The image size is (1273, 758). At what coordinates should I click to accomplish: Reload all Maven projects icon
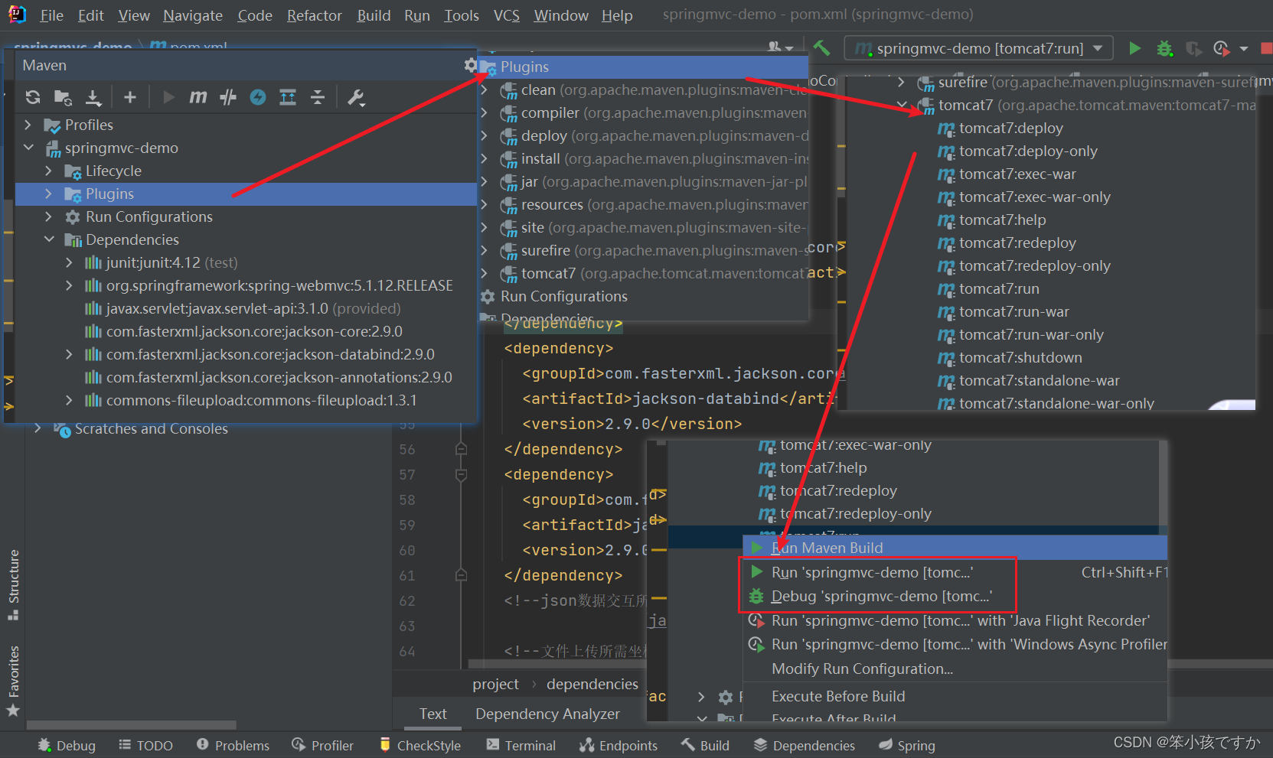coord(33,97)
